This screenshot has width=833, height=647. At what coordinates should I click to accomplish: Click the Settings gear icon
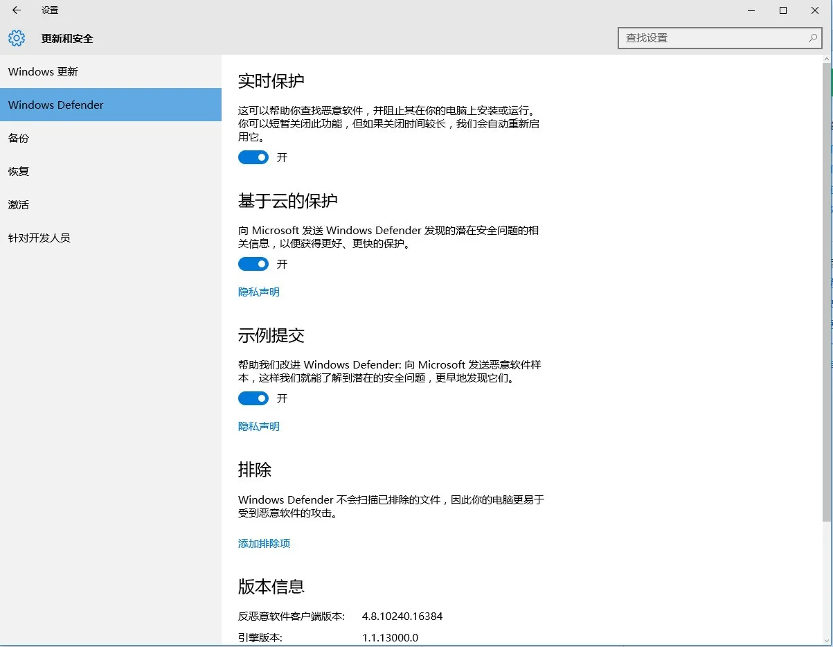(16, 38)
